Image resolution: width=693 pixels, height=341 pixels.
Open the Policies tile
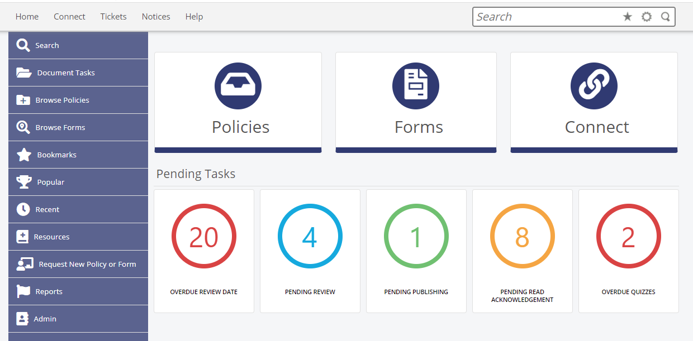tap(238, 102)
